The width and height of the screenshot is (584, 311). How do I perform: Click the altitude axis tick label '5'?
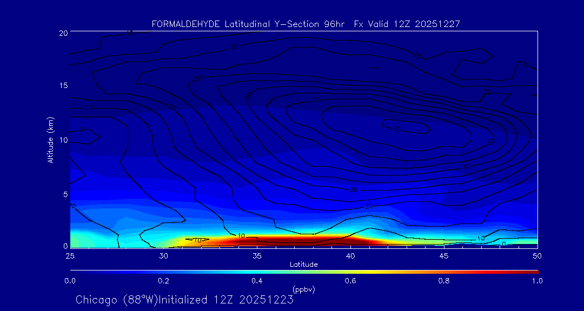click(x=65, y=194)
